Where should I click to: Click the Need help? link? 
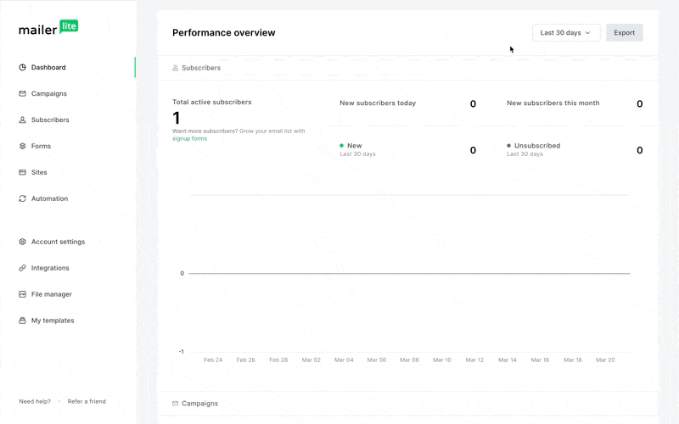pos(35,402)
